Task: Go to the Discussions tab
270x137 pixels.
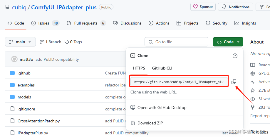Action: [127, 23]
